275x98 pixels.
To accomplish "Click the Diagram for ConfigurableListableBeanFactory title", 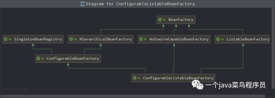I will [140, 4].
